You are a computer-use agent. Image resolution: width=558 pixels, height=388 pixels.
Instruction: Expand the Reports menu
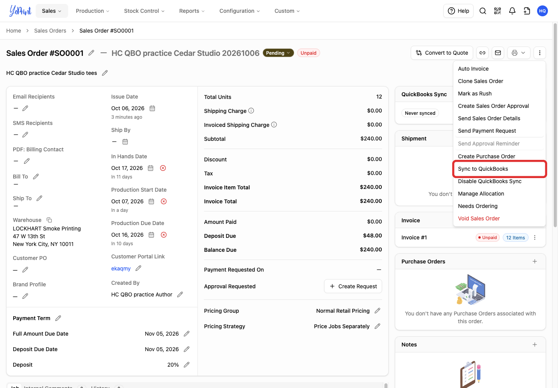pos(192,11)
